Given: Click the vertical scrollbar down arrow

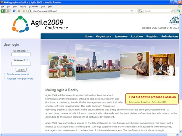Looking at the screenshot, I should click(x=181, y=131).
